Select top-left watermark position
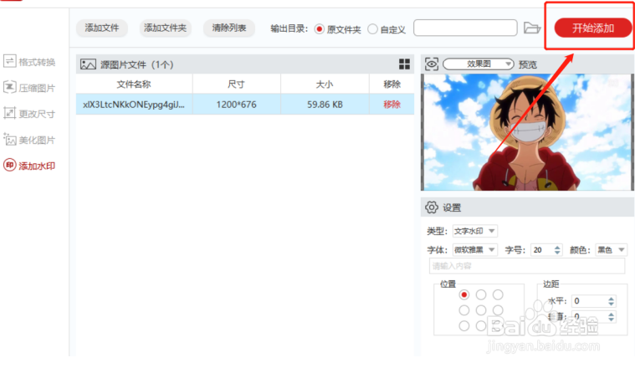Screen dimensions: 635x368 (464, 294)
